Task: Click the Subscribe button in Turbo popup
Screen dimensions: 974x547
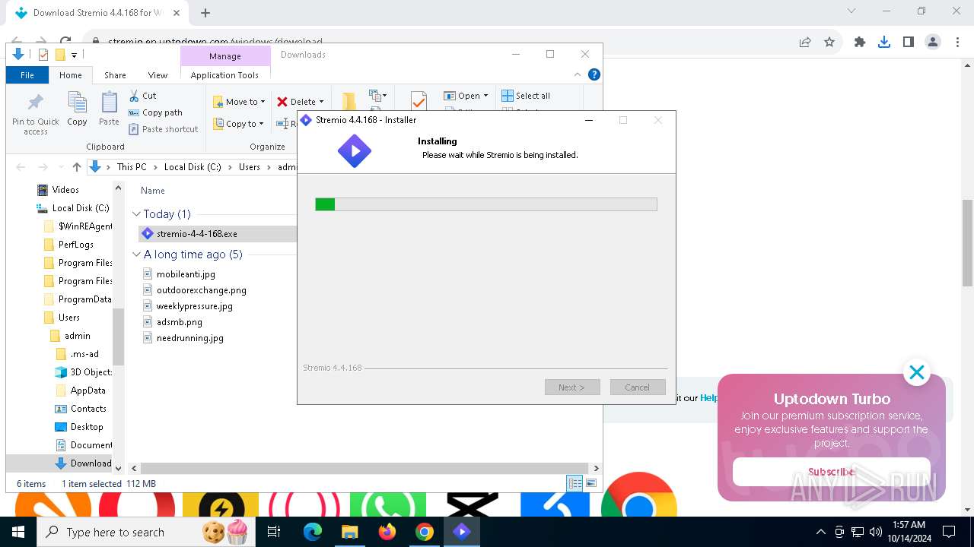Action: click(831, 472)
